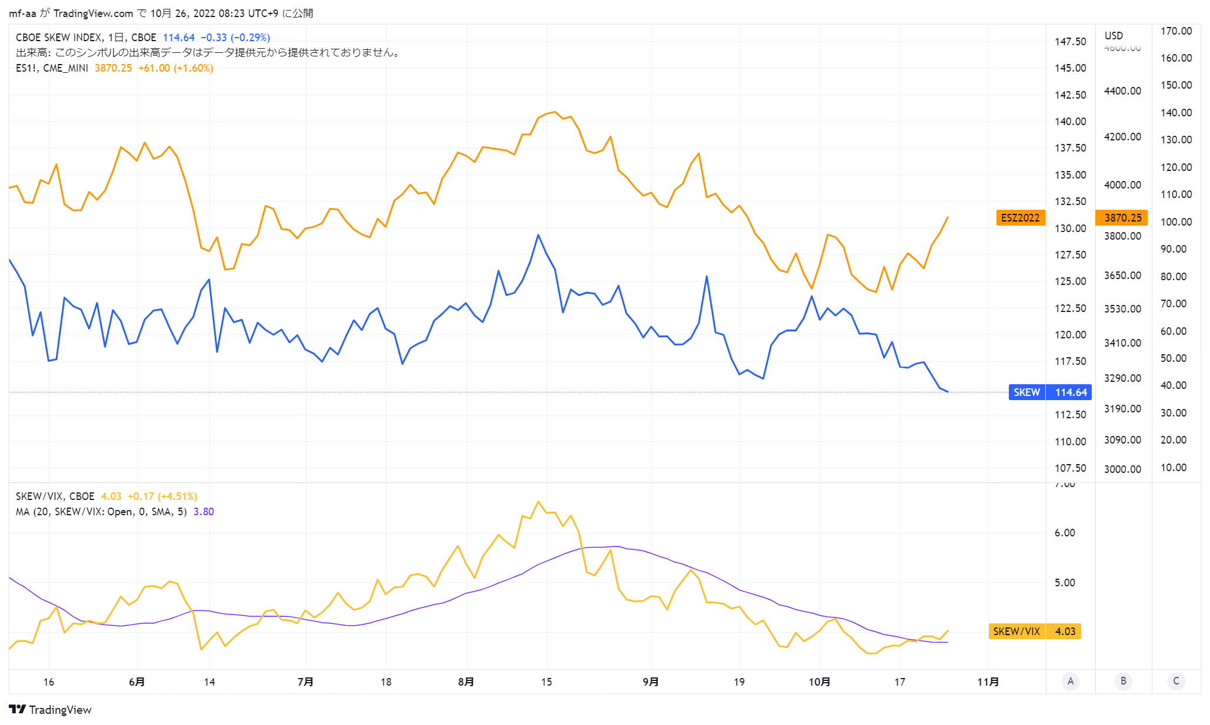Screen dimensions: 1210x725
Task: Select the A scale button
Action: click(x=1071, y=681)
